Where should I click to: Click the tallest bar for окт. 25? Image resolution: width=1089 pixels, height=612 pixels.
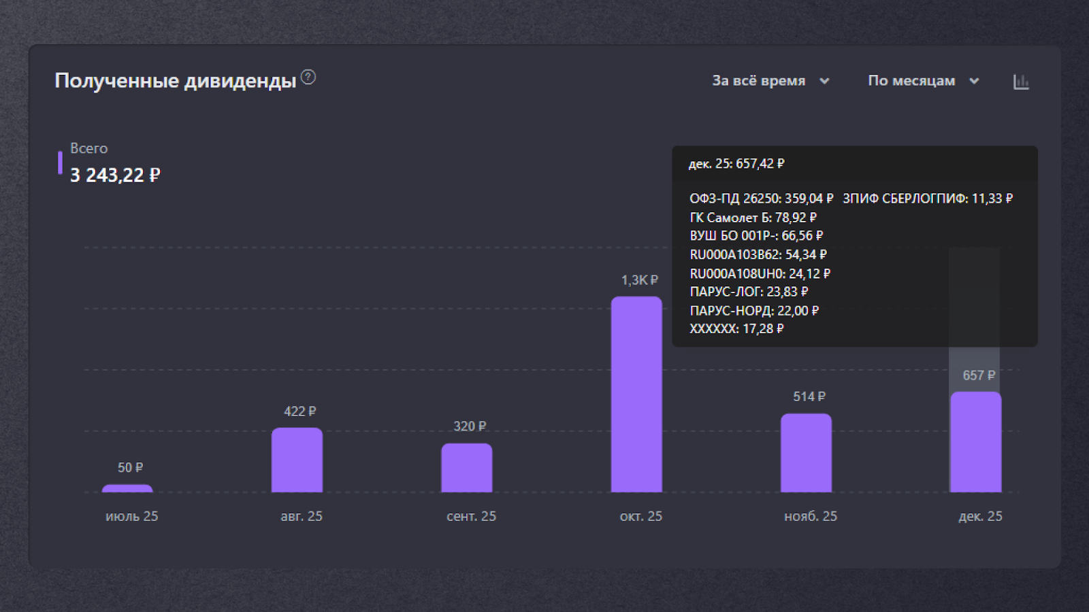coord(636,394)
